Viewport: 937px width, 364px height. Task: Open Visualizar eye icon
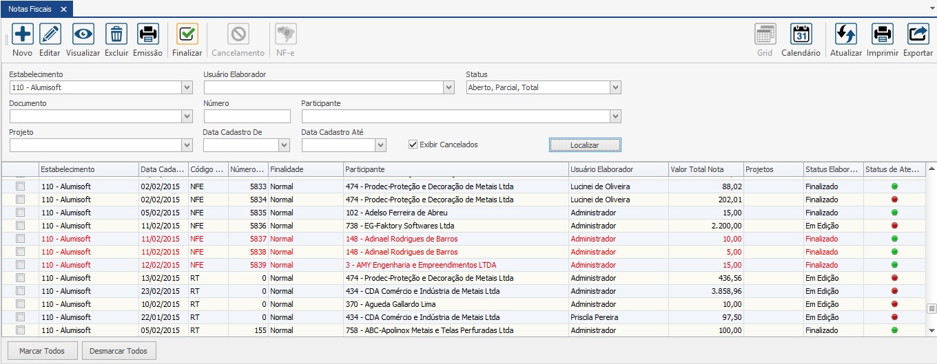83,34
